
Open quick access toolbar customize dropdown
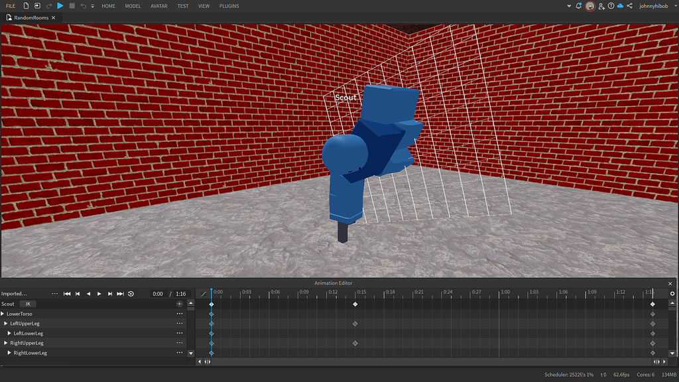pyautogui.click(x=92, y=7)
